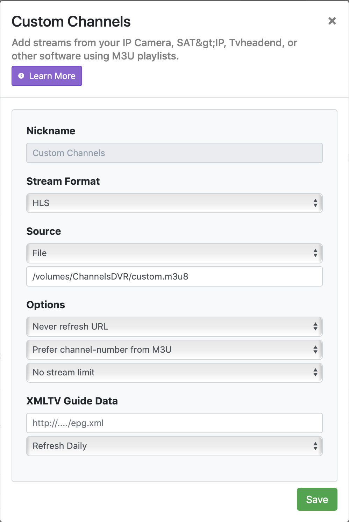Click the Stream Format HLS selector arrows
The width and height of the screenshot is (349, 522).
[x=315, y=203]
